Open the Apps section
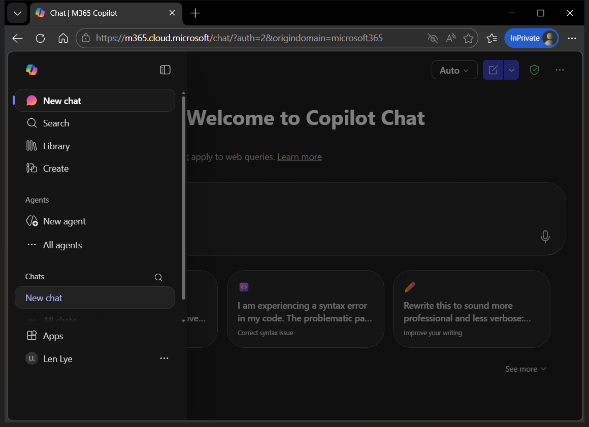Image resolution: width=589 pixels, height=427 pixels. click(x=53, y=336)
